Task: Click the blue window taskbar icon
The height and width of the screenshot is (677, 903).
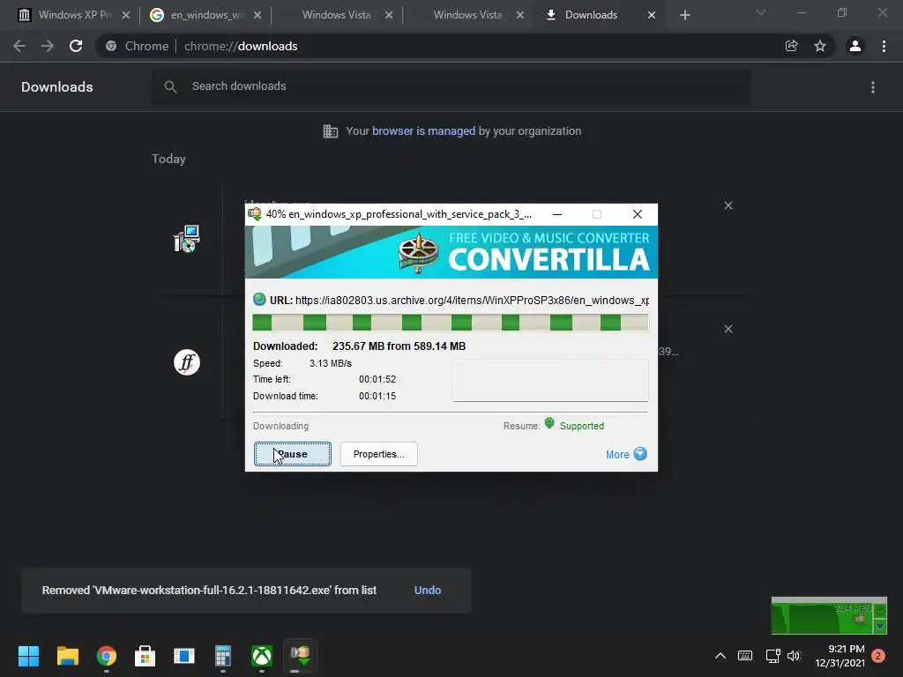Action: pyautogui.click(x=184, y=656)
